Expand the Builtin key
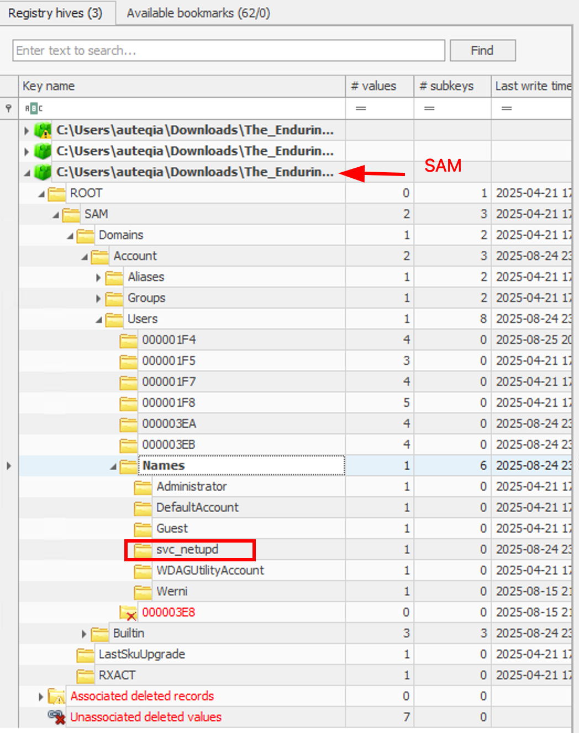The image size is (579, 733). 84,634
